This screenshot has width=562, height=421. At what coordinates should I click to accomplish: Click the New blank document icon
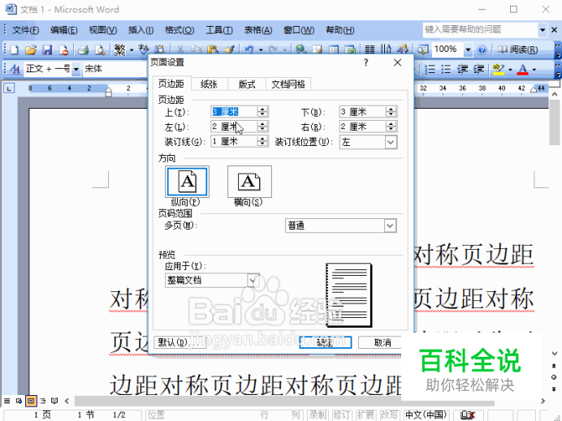[x=15, y=49]
